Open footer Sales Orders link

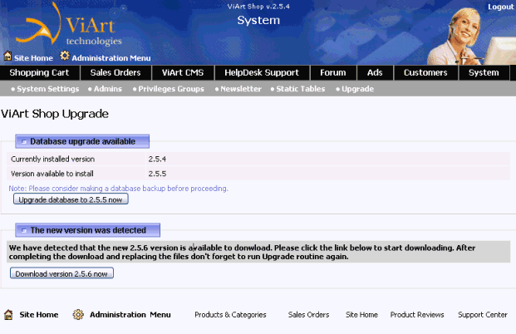308,315
